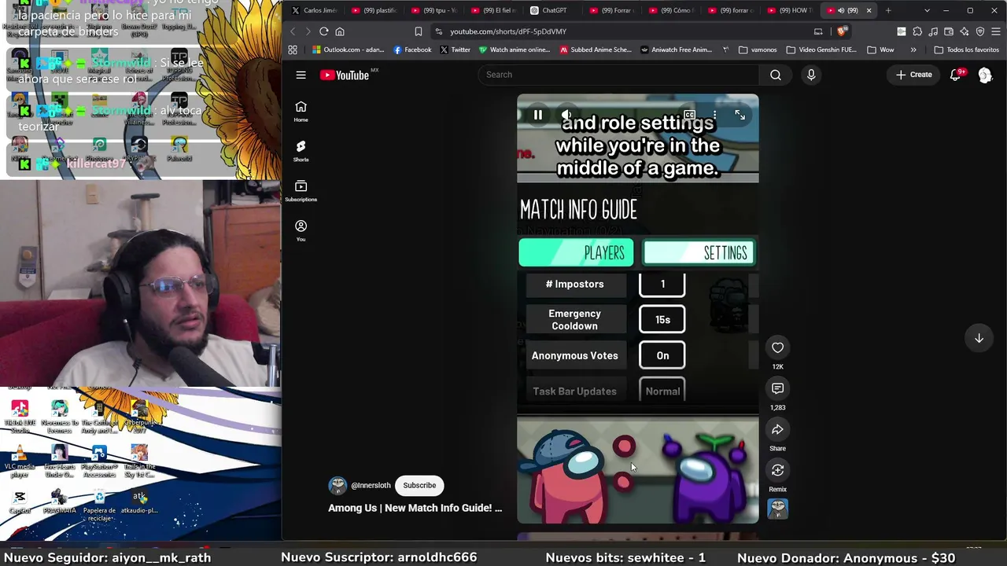This screenshot has height=566, width=1007.
Task: Switch to the Carlos Jimén X tab
Action: (x=314, y=10)
